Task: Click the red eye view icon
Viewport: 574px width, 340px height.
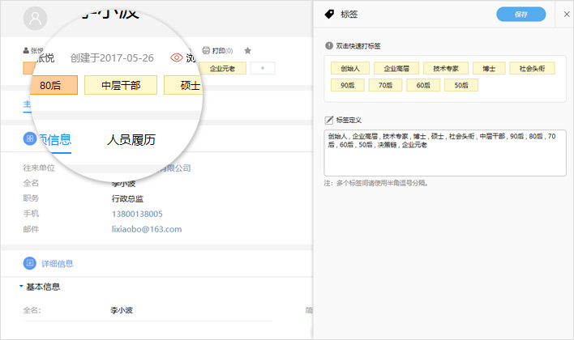Action: pos(176,58)
